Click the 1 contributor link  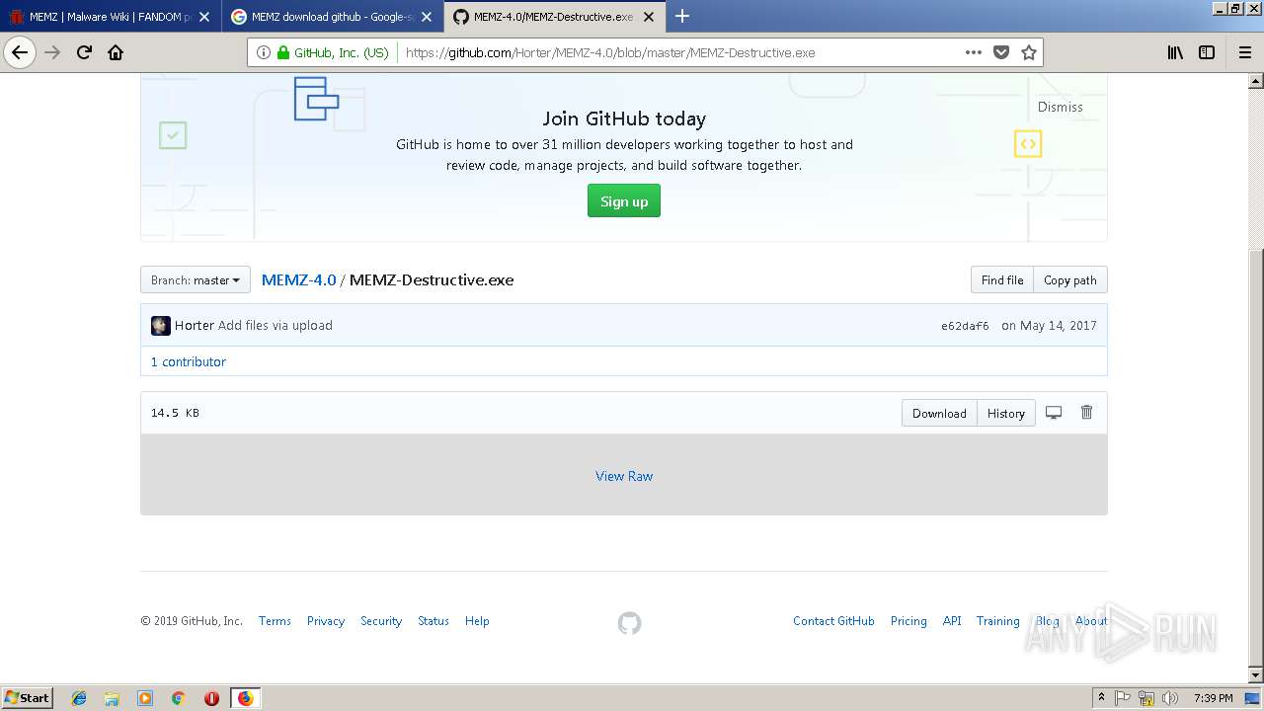tap(189, 361)
